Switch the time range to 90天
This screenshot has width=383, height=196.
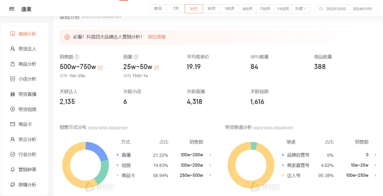(x=212, y=9)
